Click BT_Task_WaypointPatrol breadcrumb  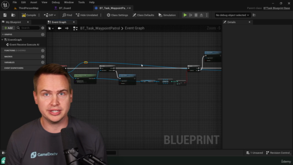tap(100, 28)
